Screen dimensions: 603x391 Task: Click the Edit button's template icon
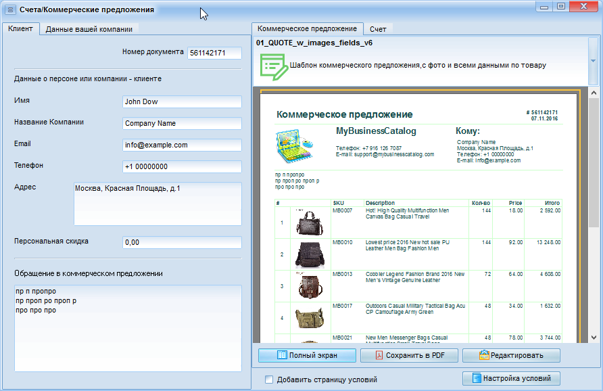tap(484, 355)
